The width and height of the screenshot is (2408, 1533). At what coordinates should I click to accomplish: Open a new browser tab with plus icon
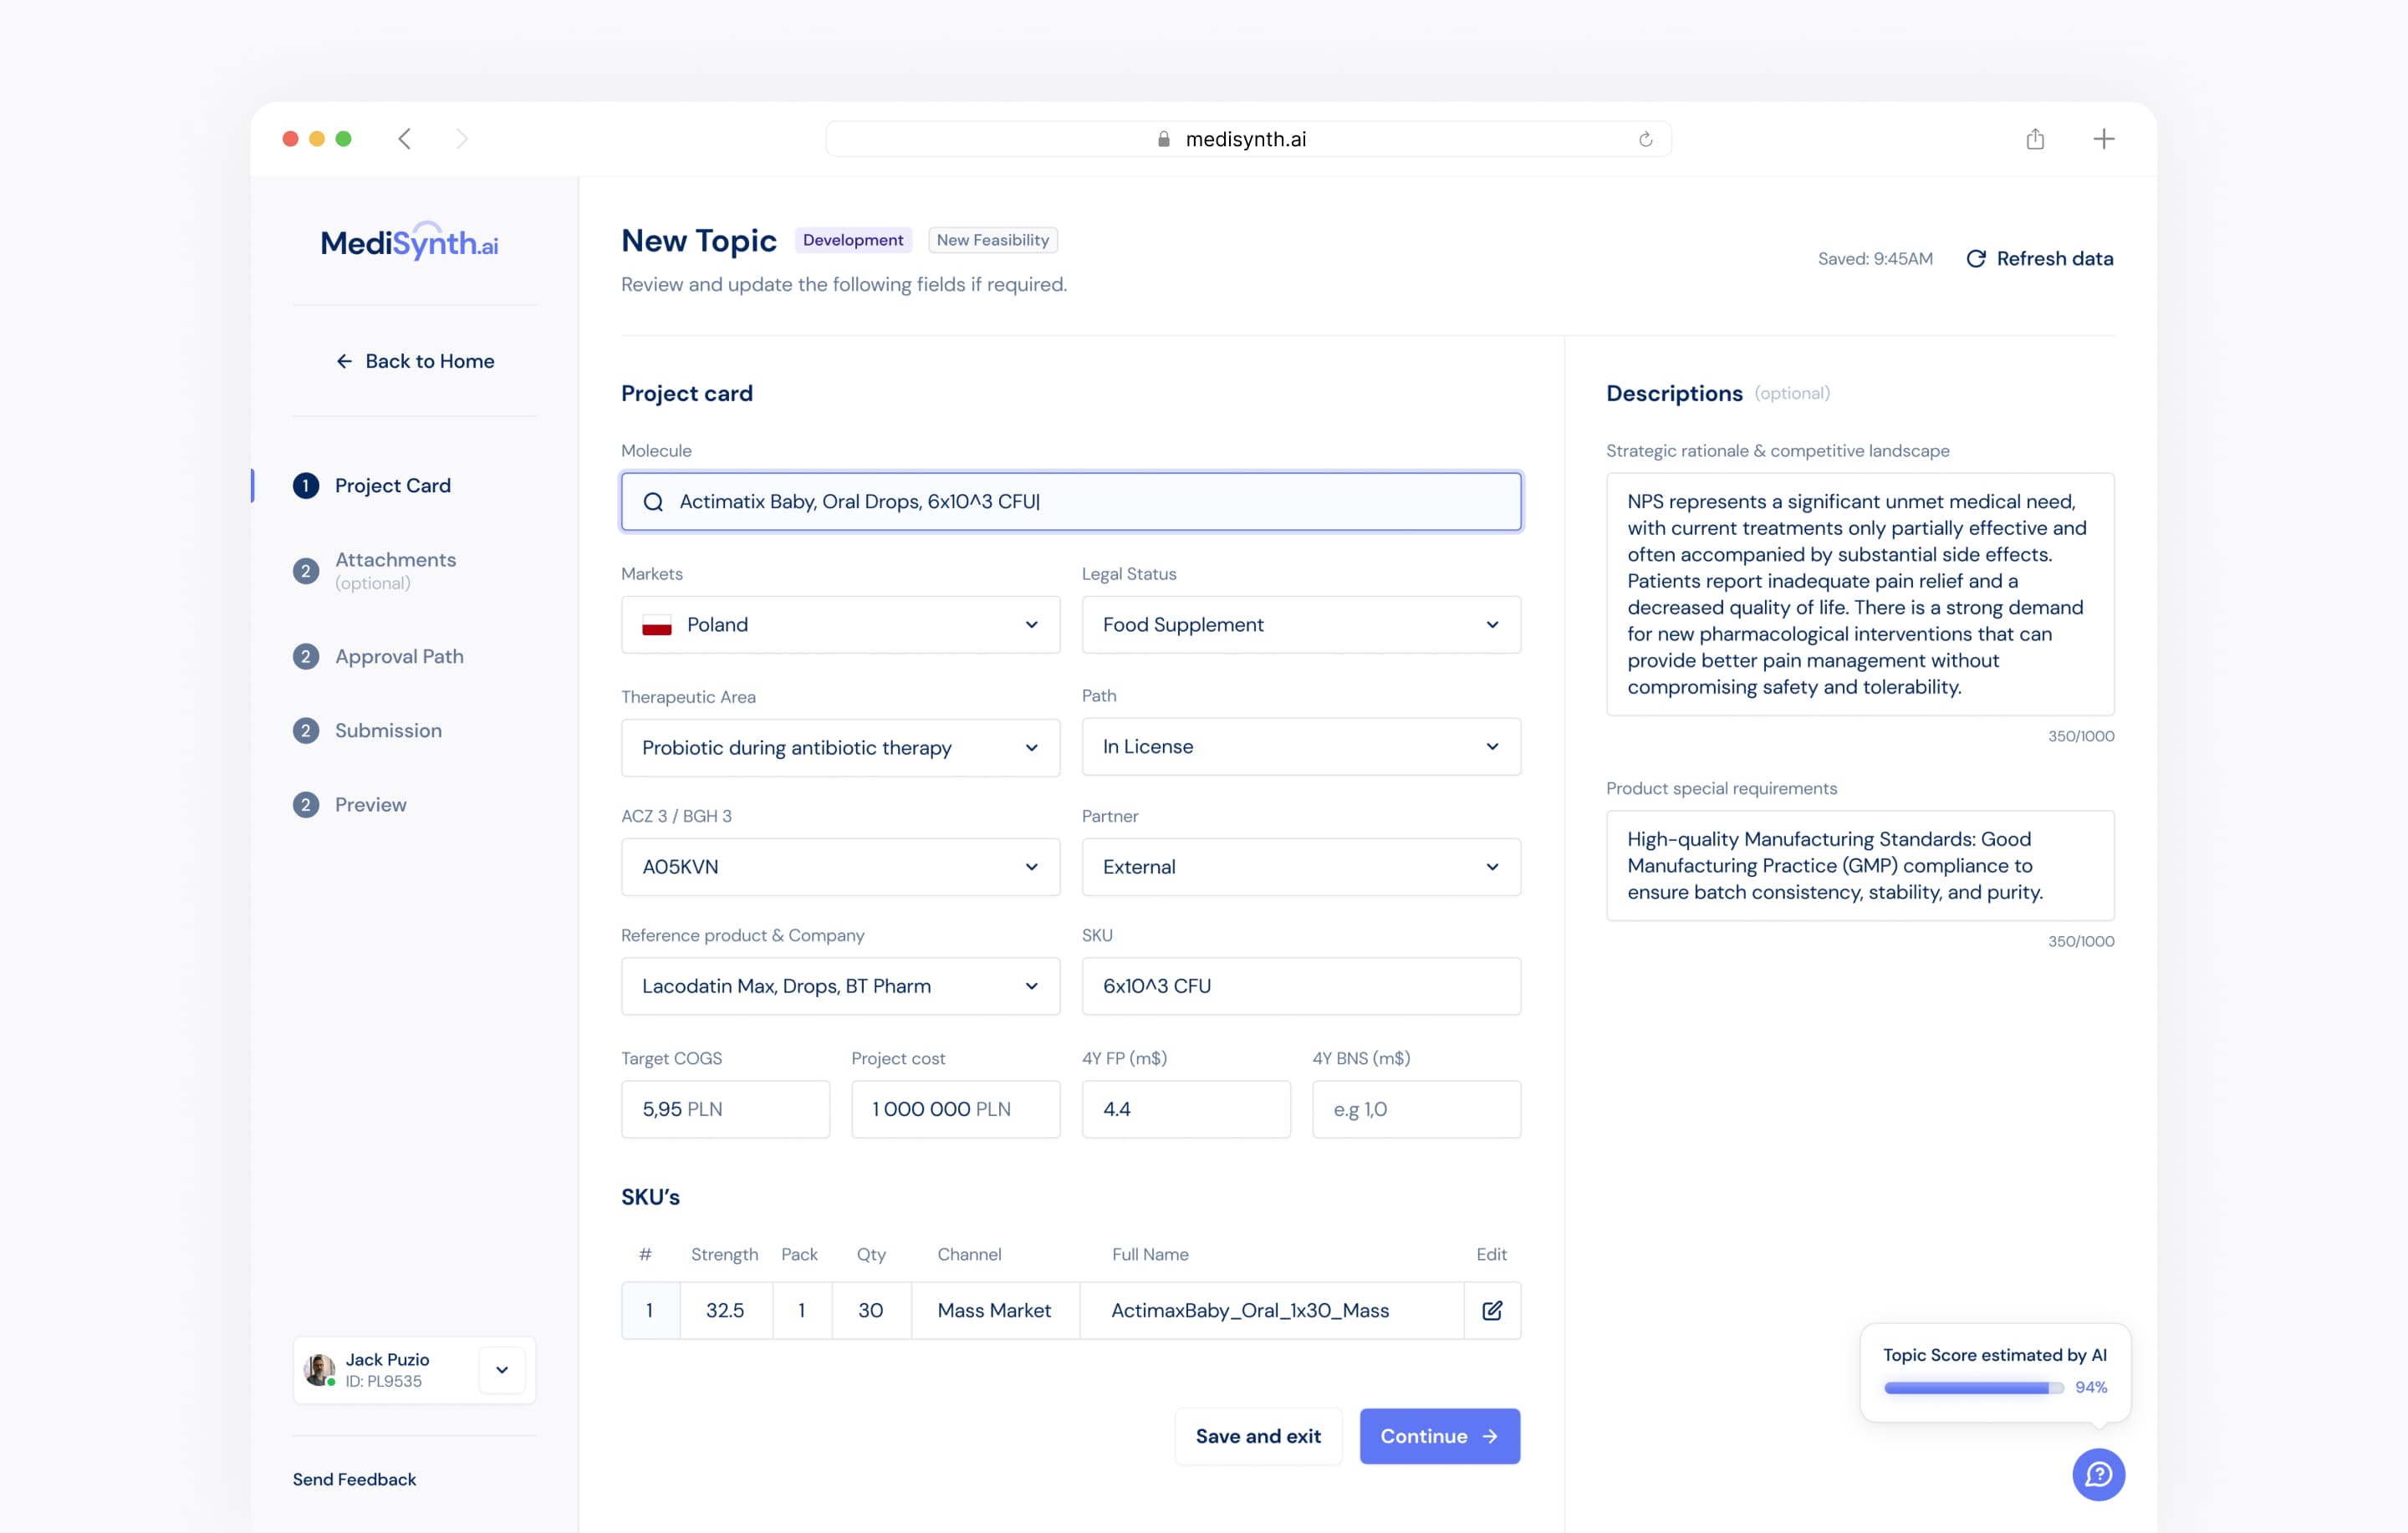(2103, 139)
